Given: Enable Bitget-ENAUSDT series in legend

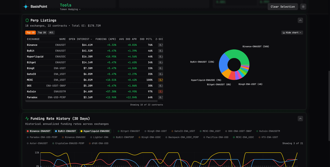Looking at the screenshot, I should (x=129, y=131).
